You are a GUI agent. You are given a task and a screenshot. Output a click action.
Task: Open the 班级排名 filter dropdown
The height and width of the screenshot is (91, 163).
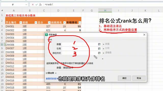coord(64,22)
